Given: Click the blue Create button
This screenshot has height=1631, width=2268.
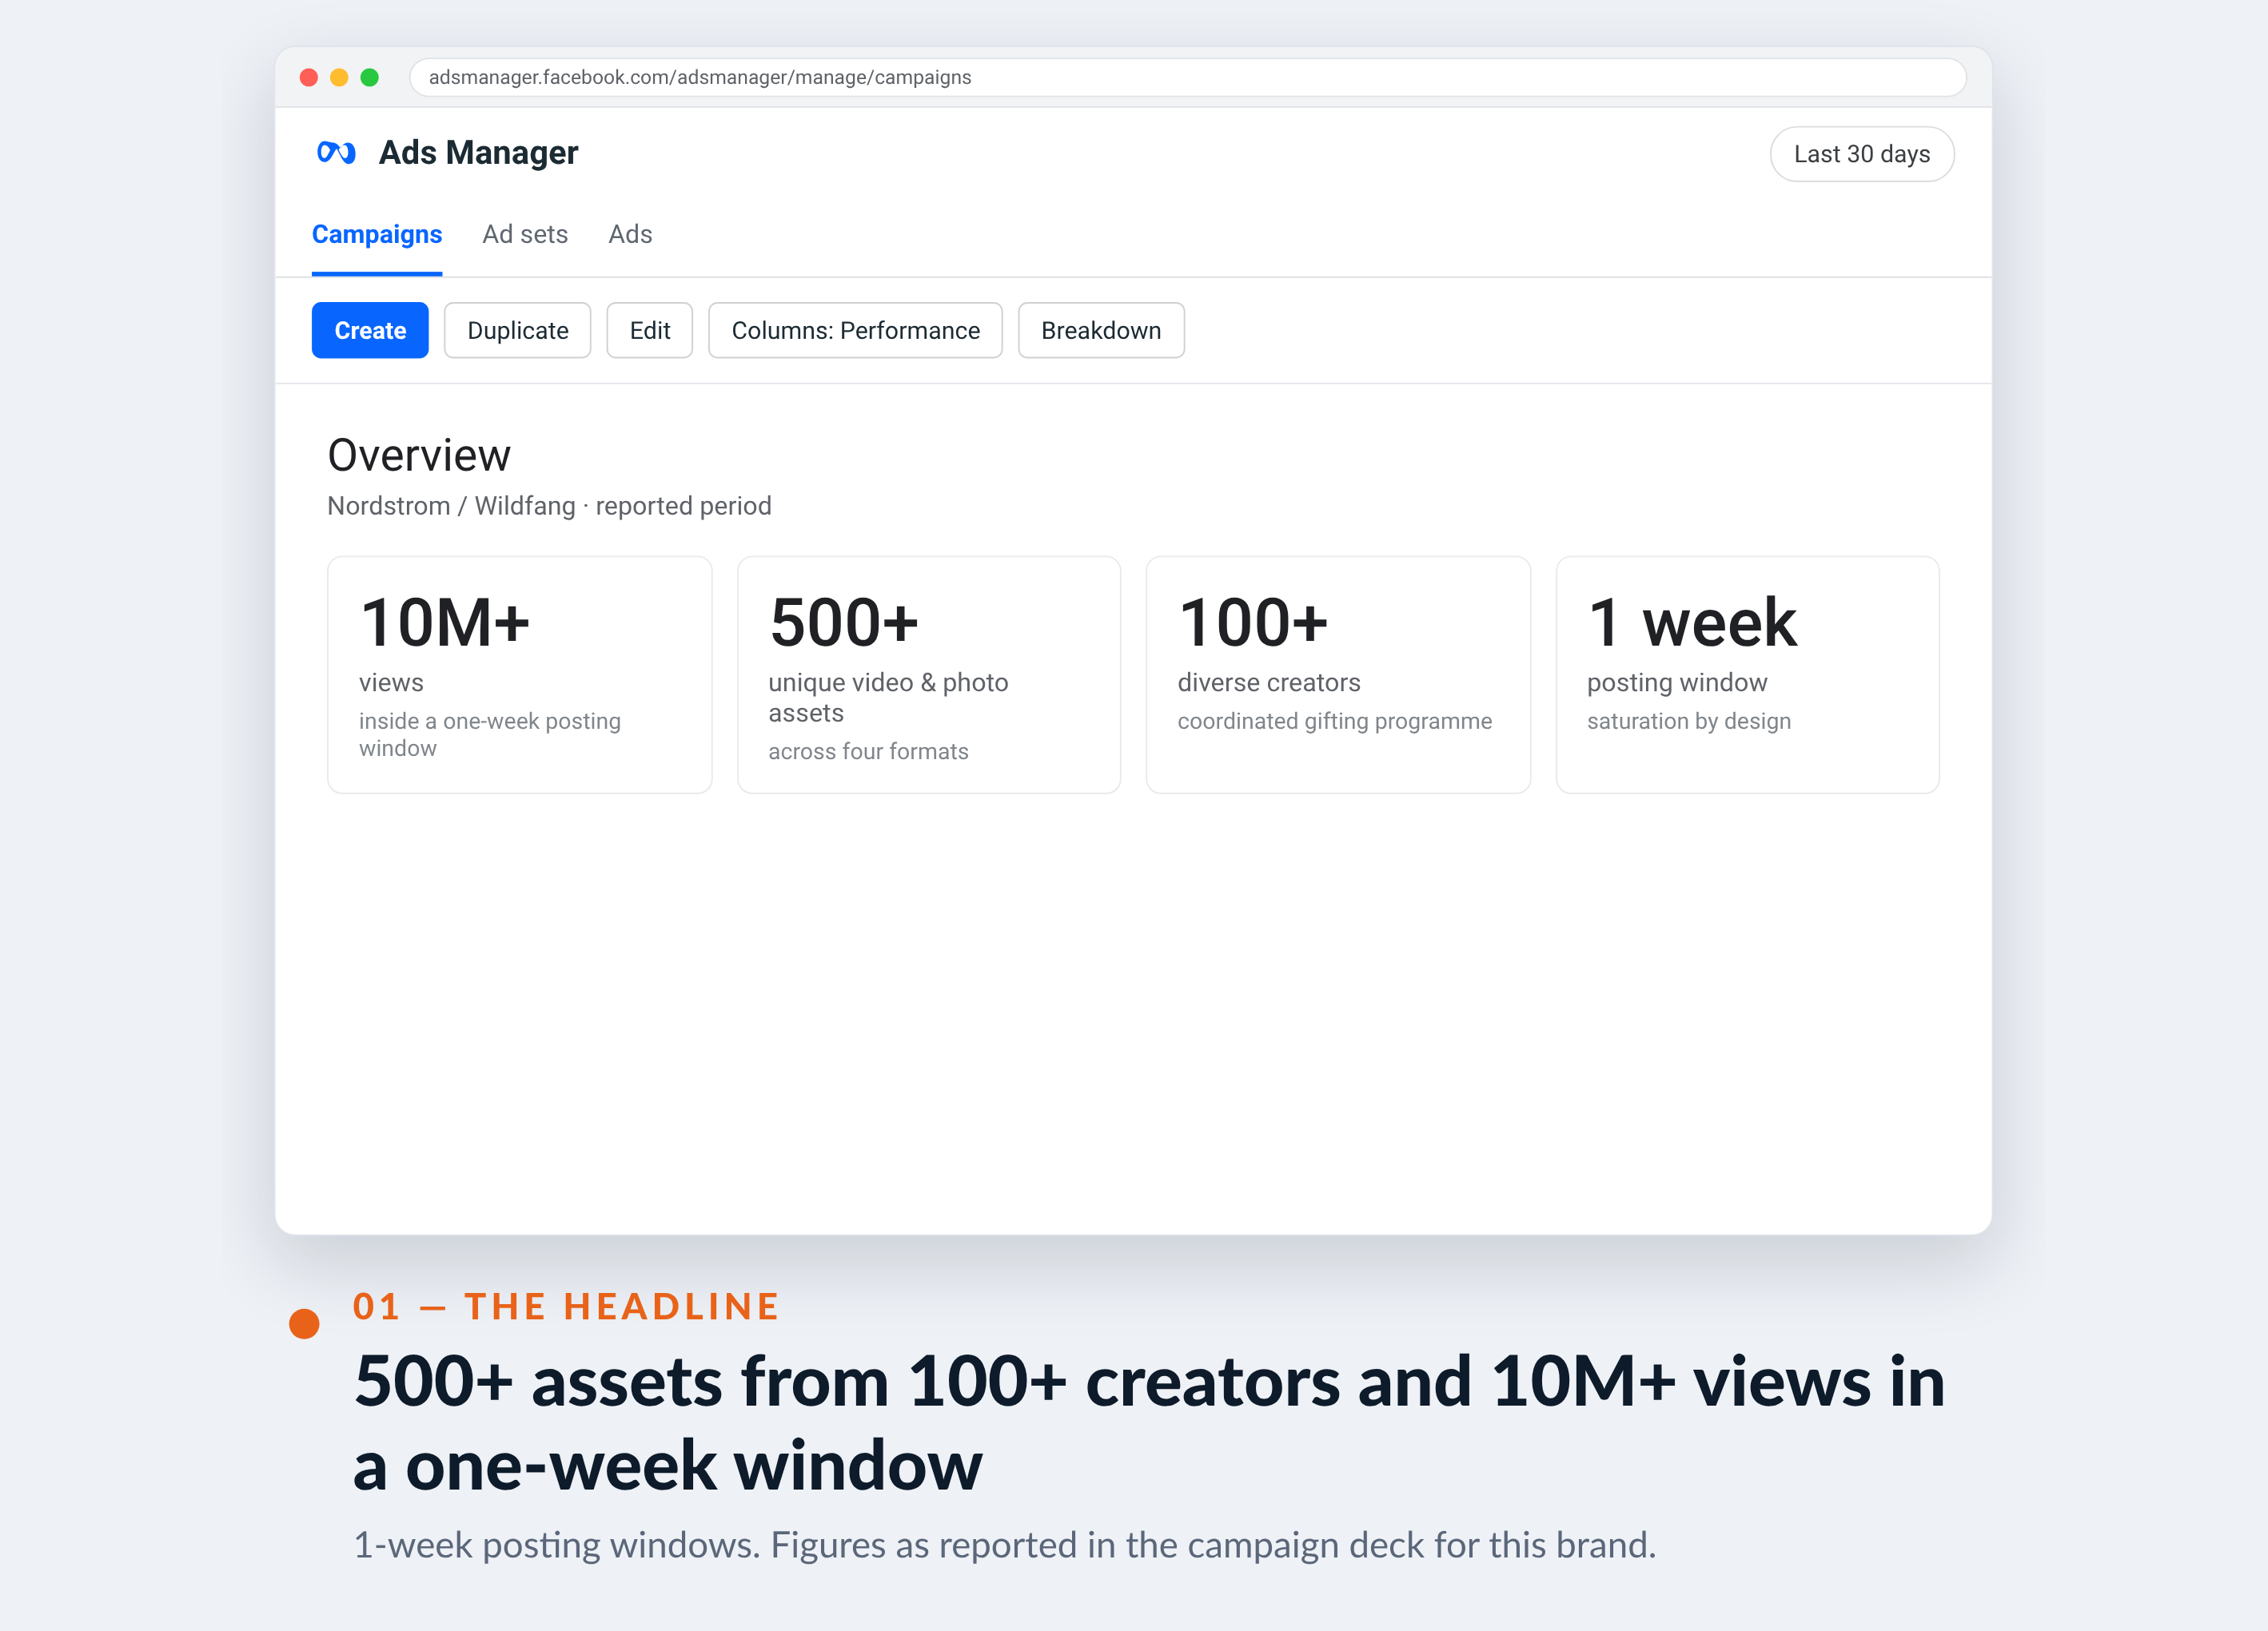Looking at the screenshot, I should coord(370,330).
